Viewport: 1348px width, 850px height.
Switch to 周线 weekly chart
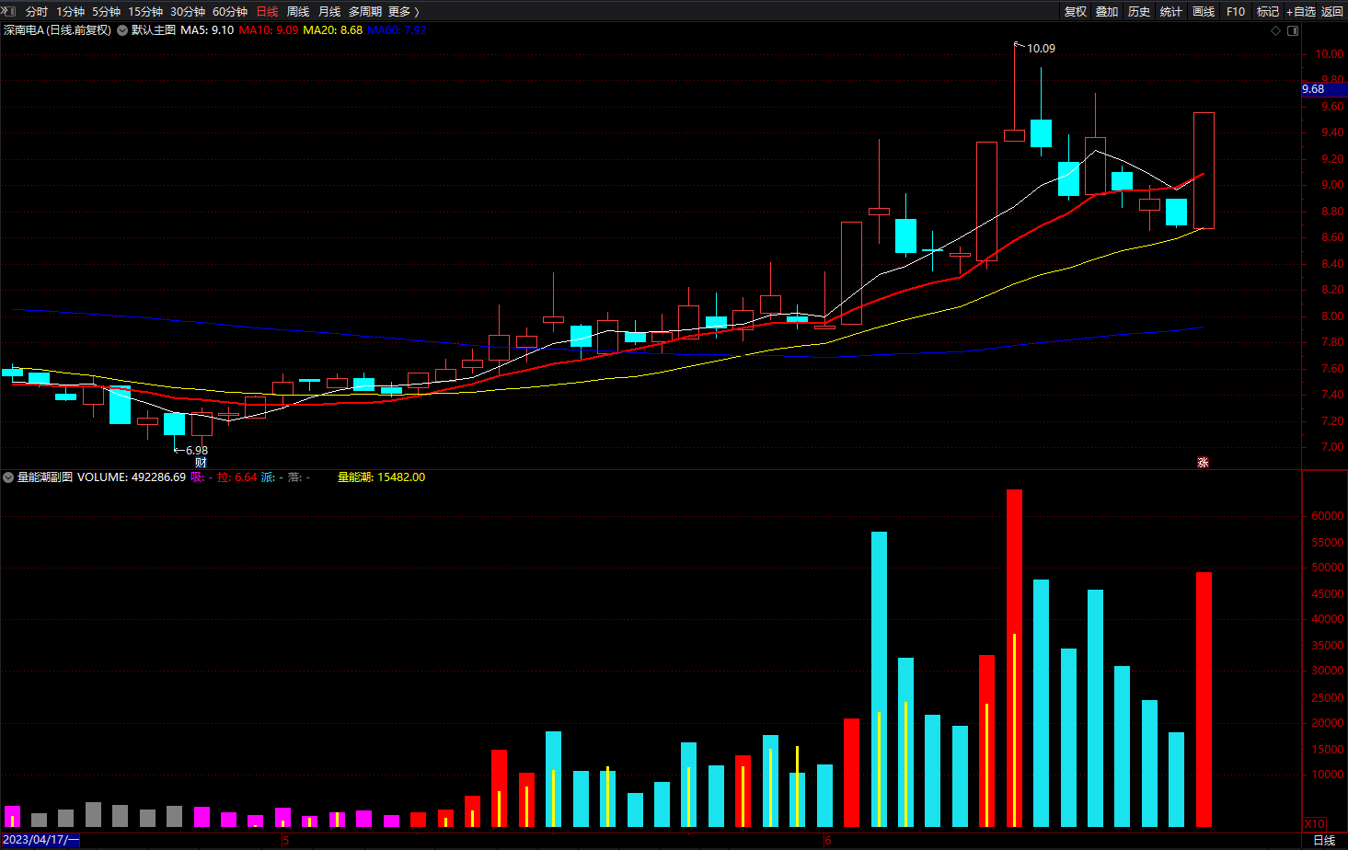(298, 11)
